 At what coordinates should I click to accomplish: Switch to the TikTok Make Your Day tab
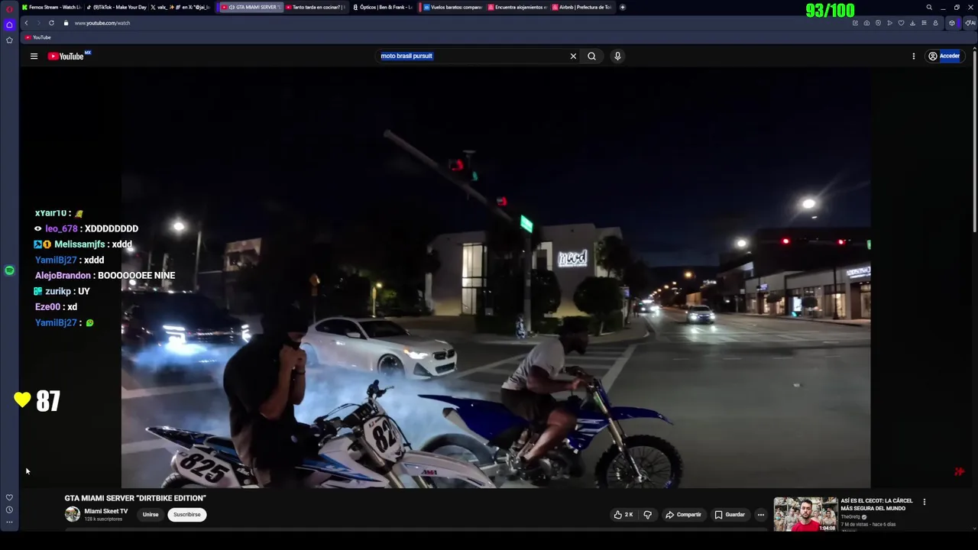coord(115,7)
